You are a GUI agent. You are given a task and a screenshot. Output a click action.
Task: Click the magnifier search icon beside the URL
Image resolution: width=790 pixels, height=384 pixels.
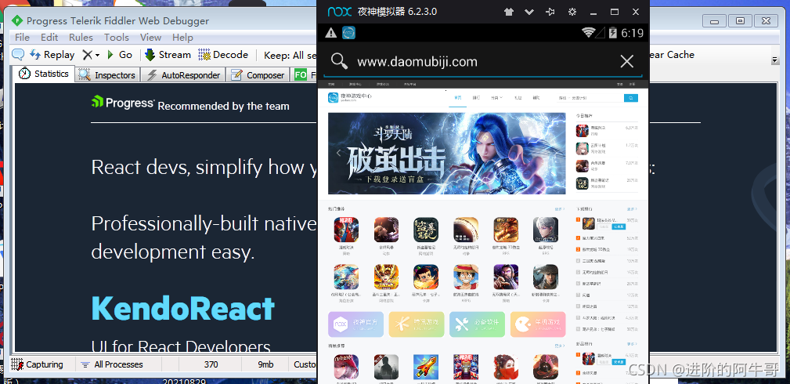tap(340, 62)
